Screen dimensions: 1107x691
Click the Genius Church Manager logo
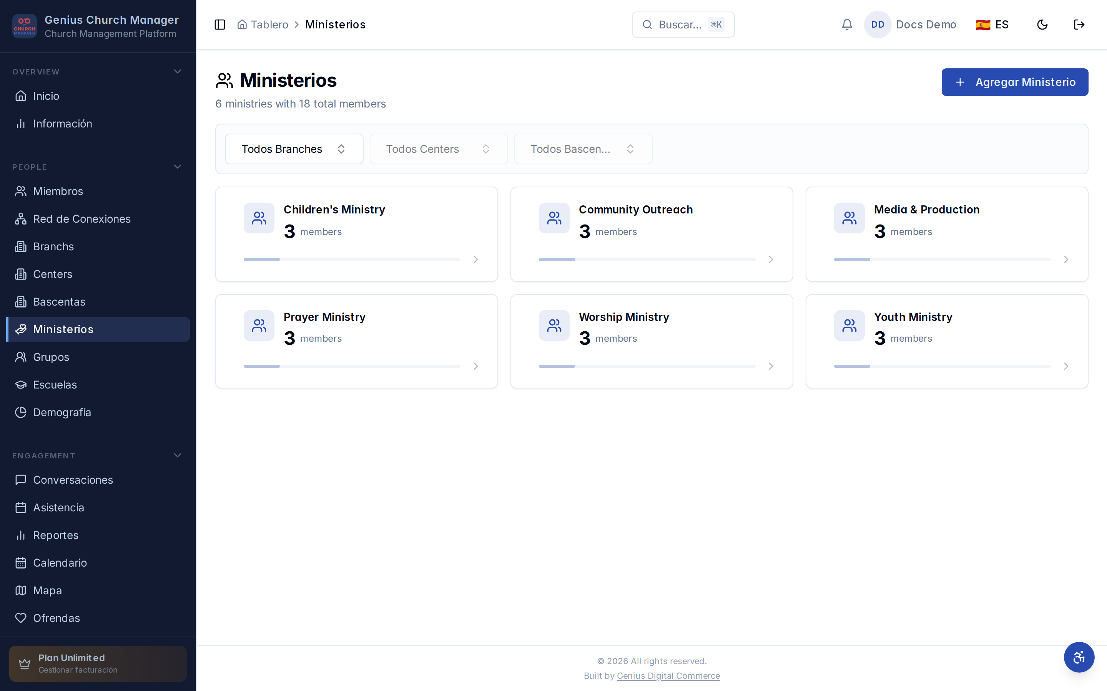(25, 26)
